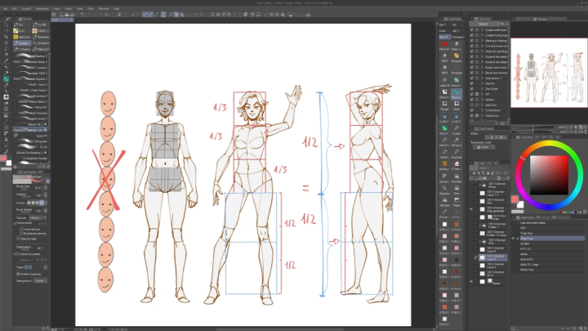This screenshot has width=588, height=331.
Task: Toggle checkbox of Create draft layer action
Action: click(x=472, y=29)
